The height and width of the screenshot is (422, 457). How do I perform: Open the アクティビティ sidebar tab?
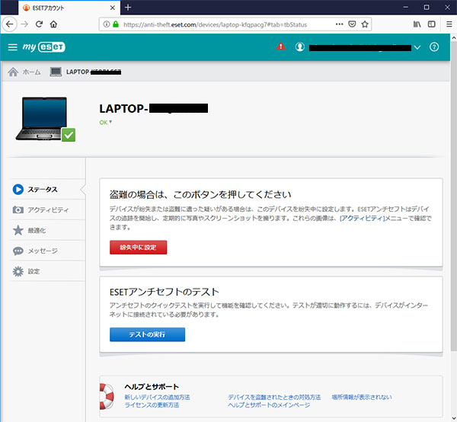click(x=47, y=209)
